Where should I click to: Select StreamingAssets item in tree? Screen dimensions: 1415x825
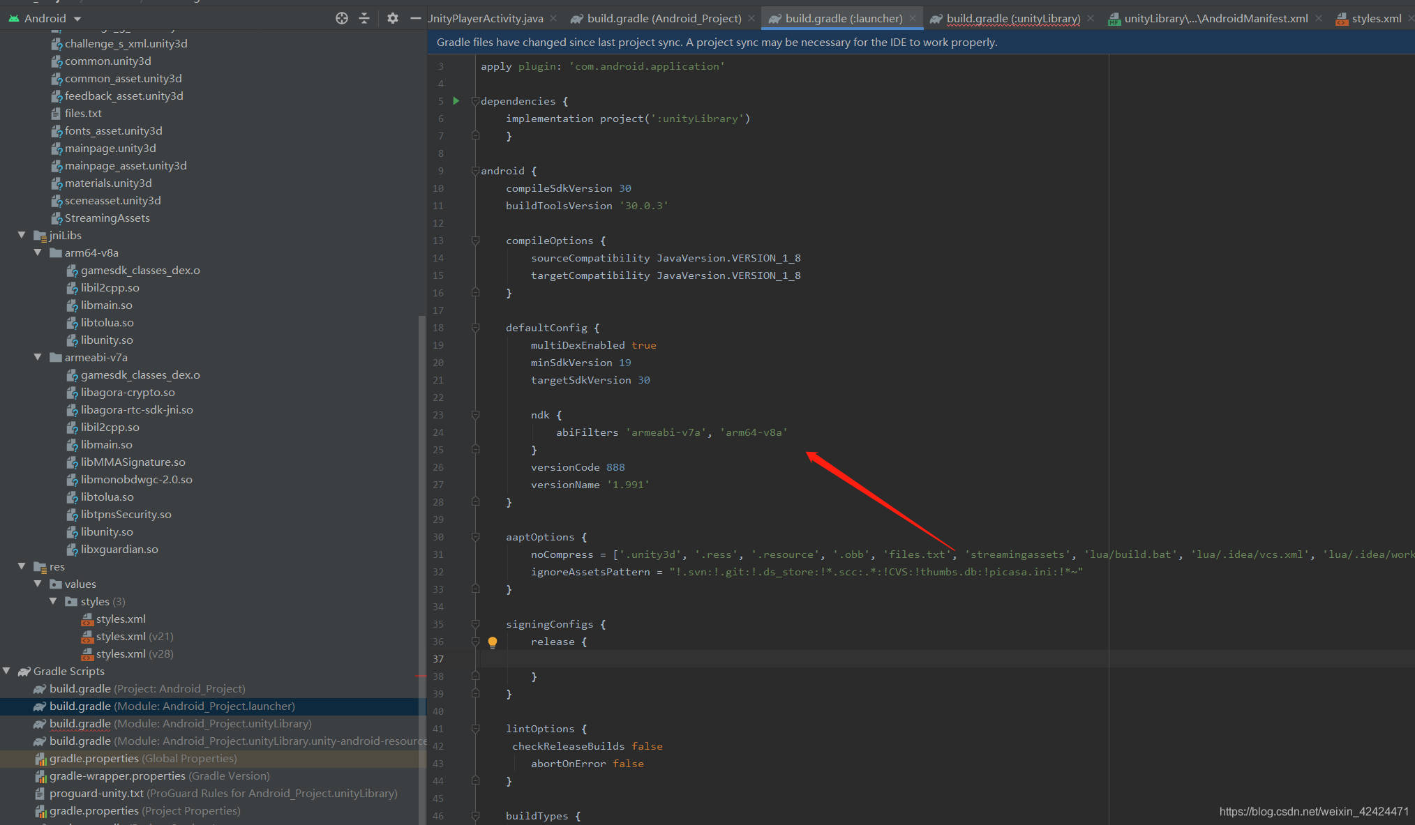coord(107,218)
